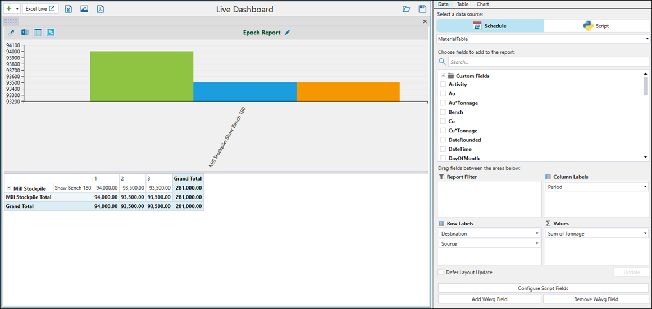Screen dimensions: 652x309
Task: Enable the Bench field checkbox
Action: (x=443, y=112)
